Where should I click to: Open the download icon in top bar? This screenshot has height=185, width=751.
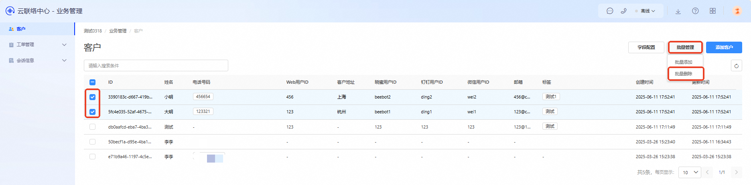678,11
